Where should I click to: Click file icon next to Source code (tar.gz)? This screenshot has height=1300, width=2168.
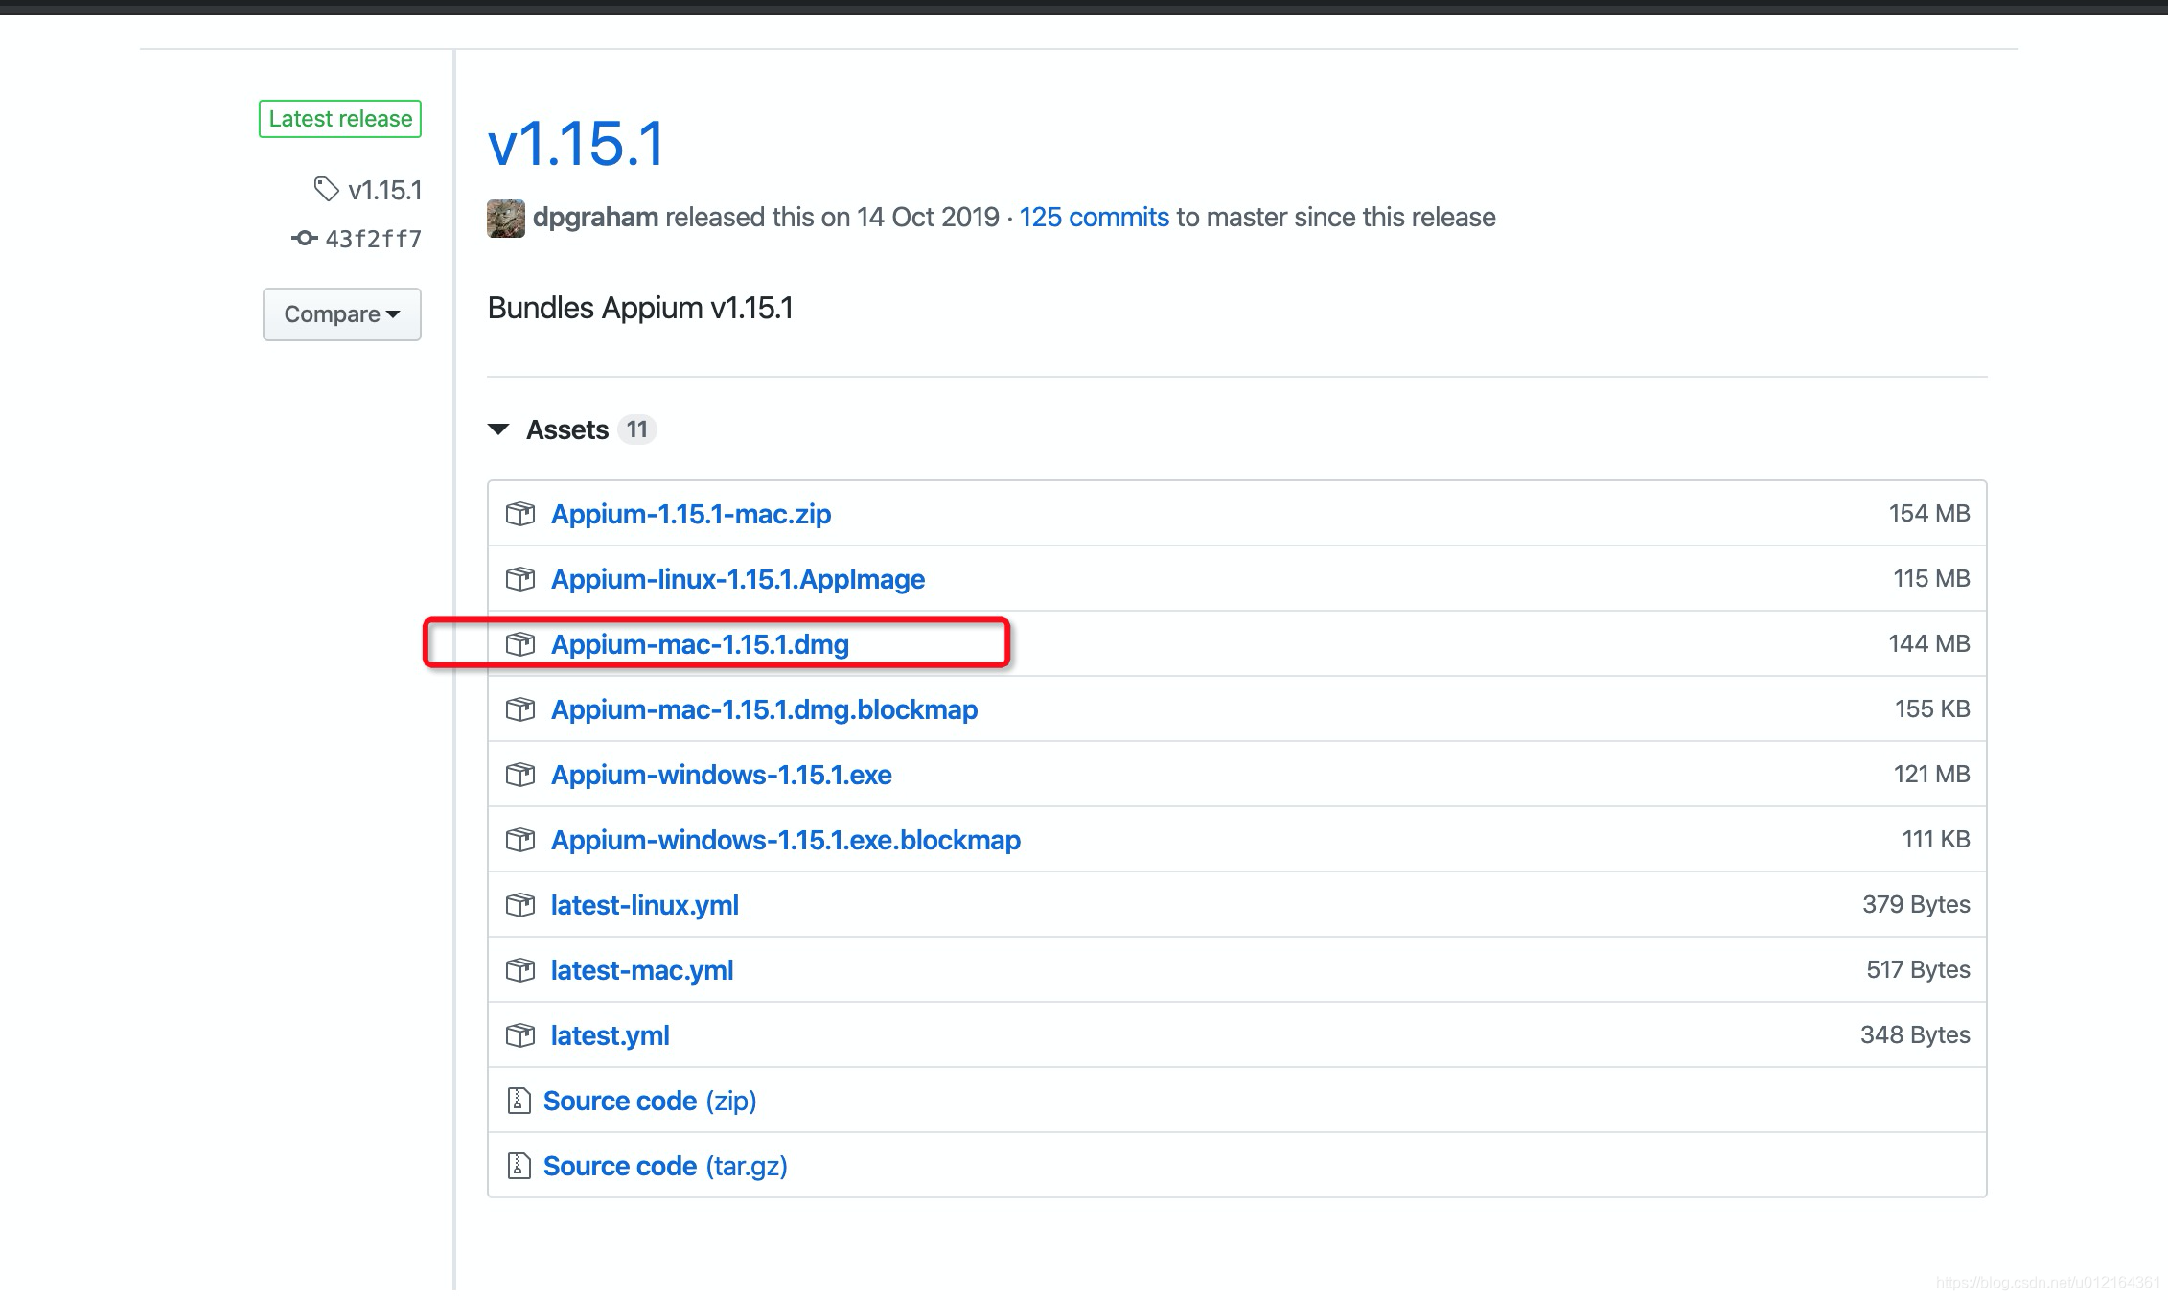tap(519, 1166)
